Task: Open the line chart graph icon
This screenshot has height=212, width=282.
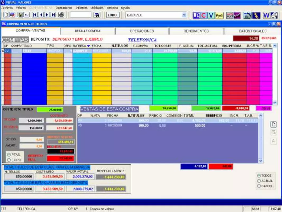Action: (229, 16)
